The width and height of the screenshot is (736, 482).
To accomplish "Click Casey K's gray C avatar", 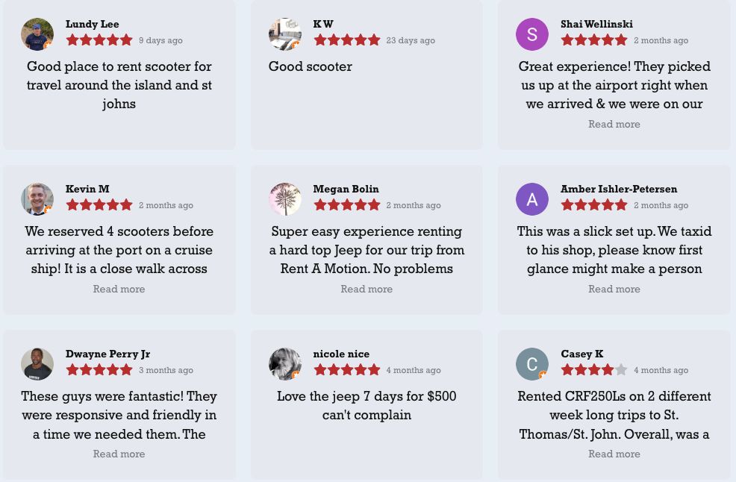I will (x=531, y=363).
